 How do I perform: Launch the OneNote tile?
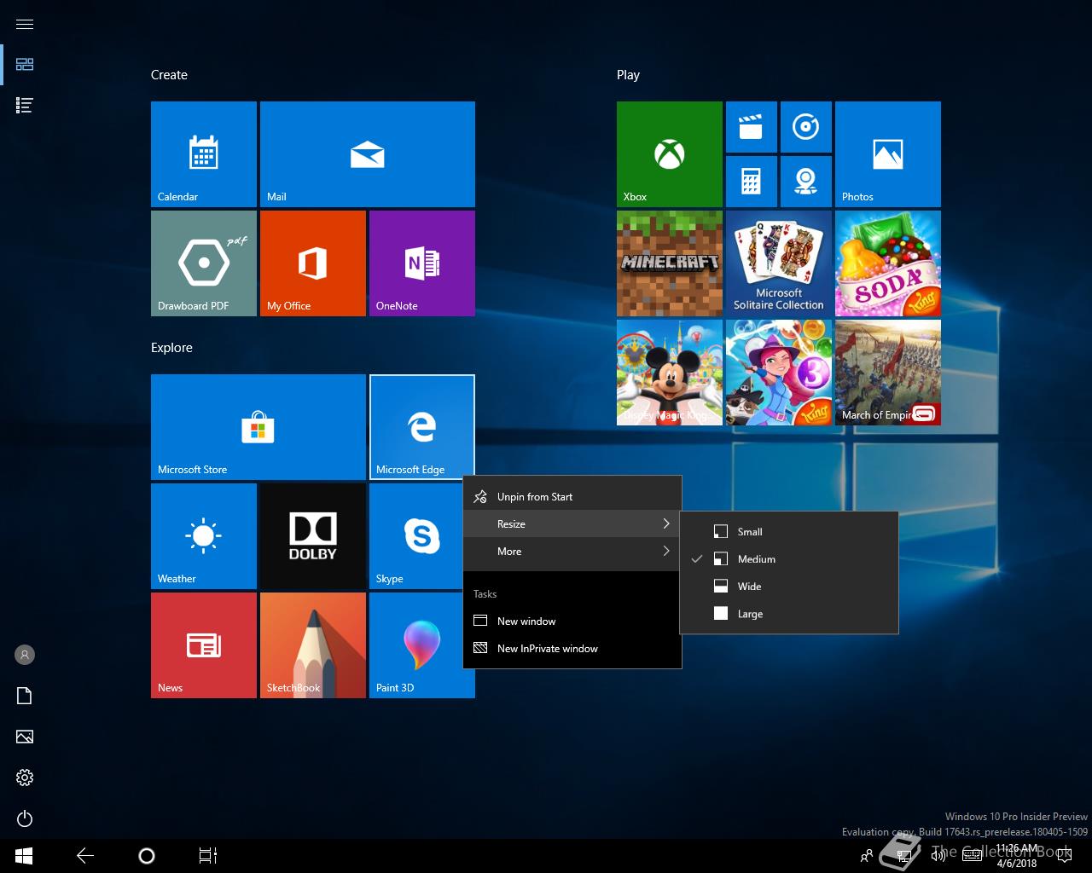click(422, 263)
